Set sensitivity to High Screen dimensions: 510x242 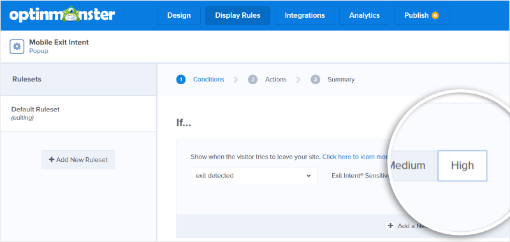point(462,166)
